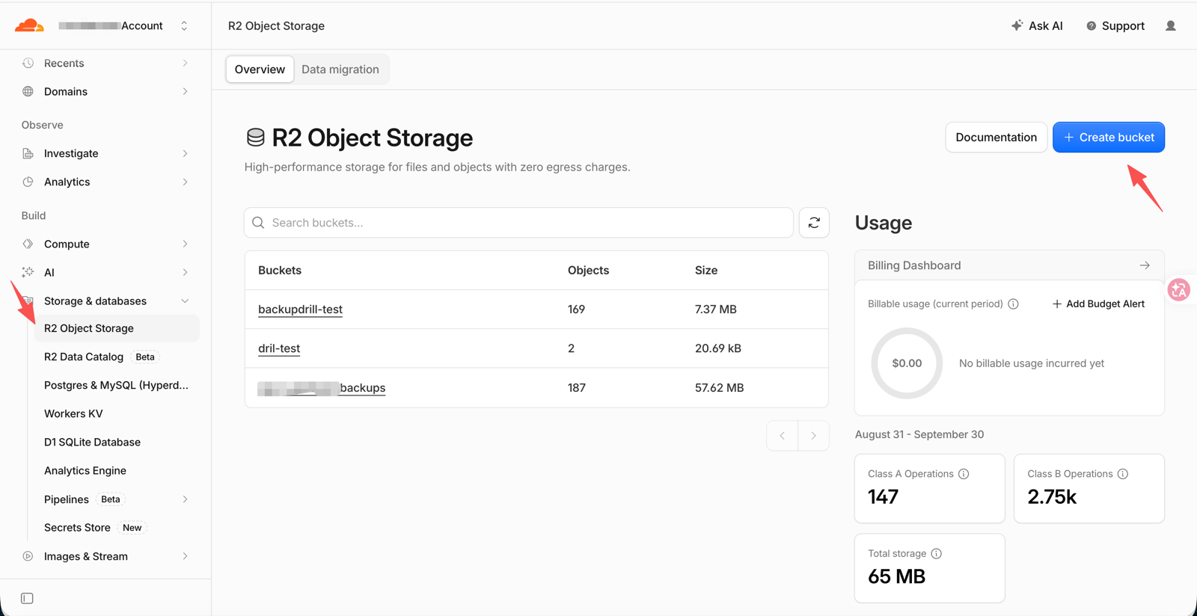Click the Domains globe icon
Image resolution: width=1197 pixels, height=616 pixels.
tap(28, 91)
